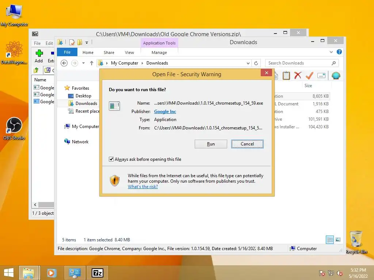Image resolution: width=374 pixels, height=280 pixels.
Task: Click the New Folder quick access icon
Action: click(80, 42)
